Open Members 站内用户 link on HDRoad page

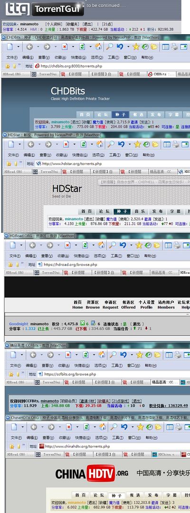[x=166, y=304]
